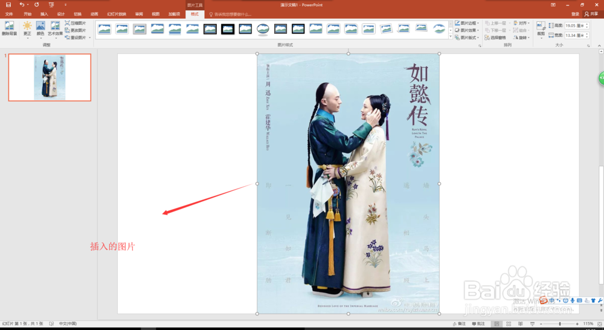Click 重设图片 reset picture
Viewport: 604px width, 330px height.
tap(75, 37)
